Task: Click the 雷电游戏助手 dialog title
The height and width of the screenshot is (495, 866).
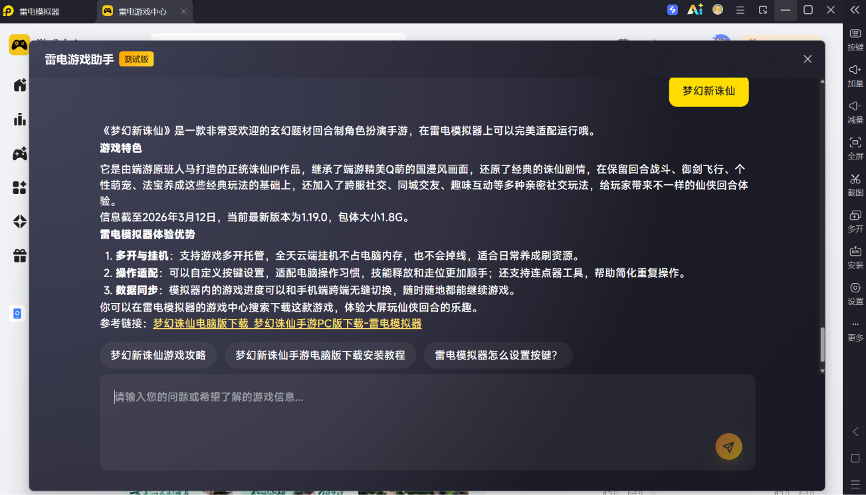Action: click(79, 59)
